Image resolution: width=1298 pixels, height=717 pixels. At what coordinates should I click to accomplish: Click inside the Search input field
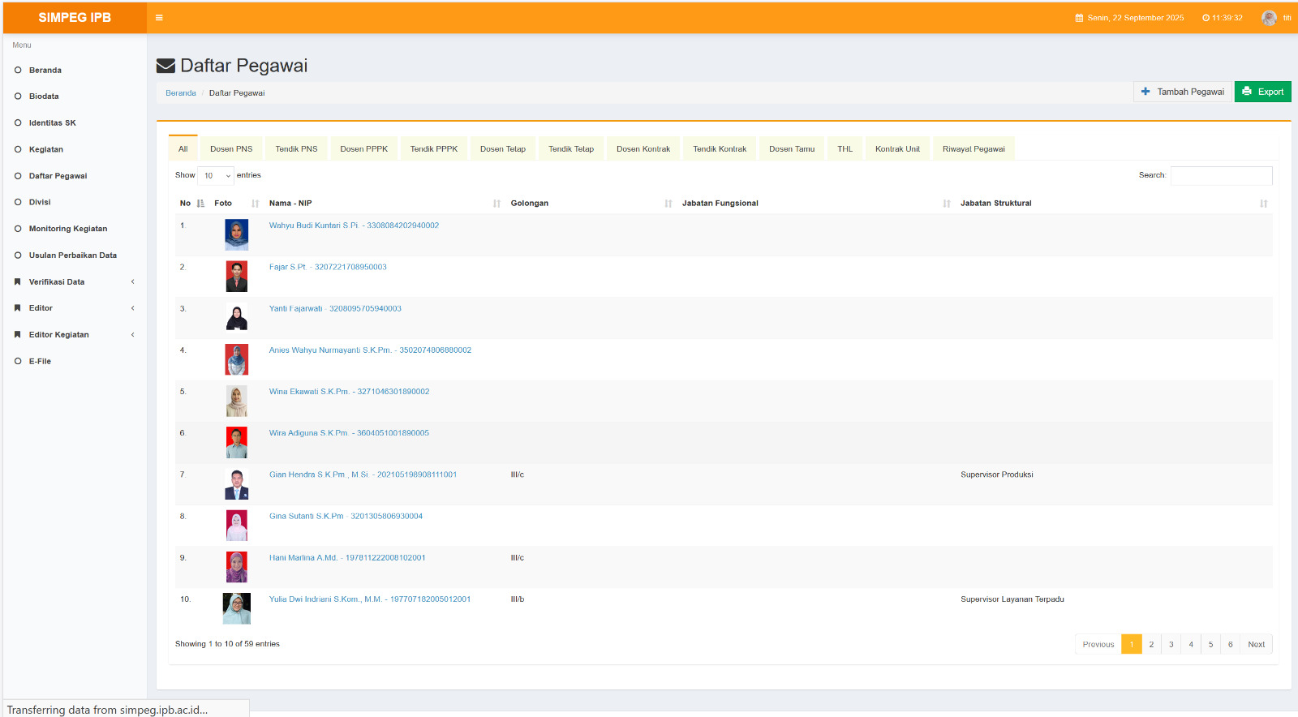(x=1221, y=176)
